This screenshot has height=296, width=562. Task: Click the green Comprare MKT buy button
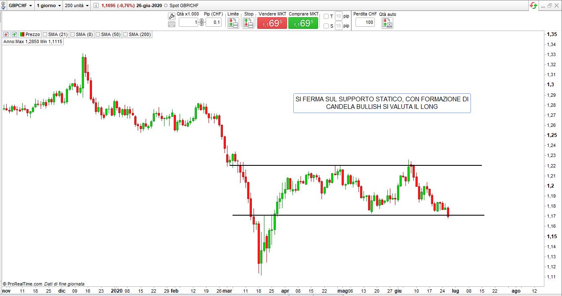coord(303,23)
